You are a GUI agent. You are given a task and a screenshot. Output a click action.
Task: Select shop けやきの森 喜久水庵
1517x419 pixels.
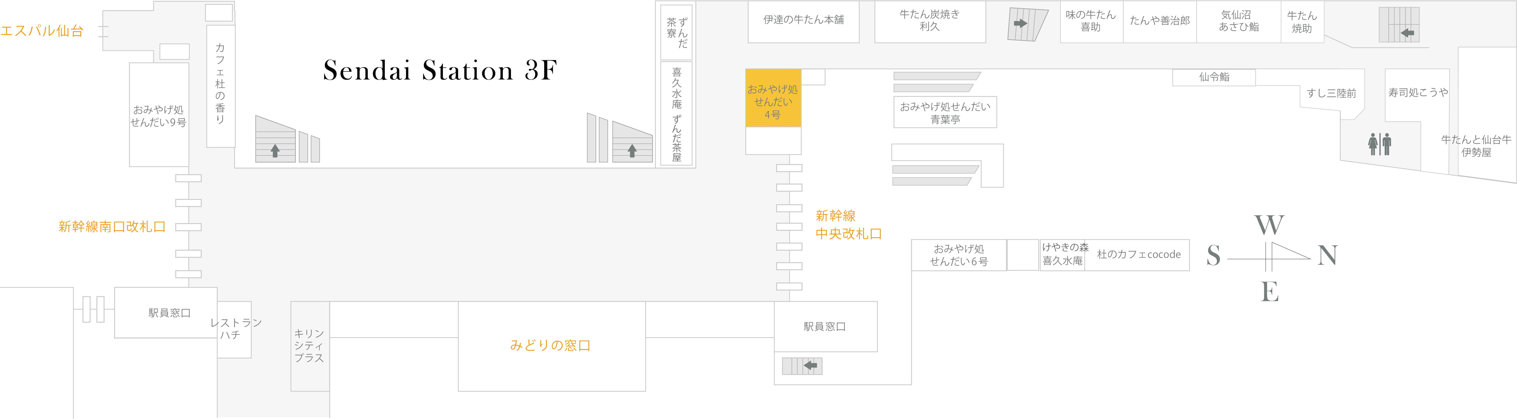click(x=1062, y=255)
